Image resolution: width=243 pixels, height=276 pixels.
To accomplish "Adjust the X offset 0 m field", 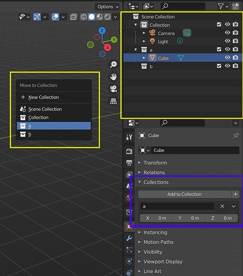I will [x=156, y=218].
